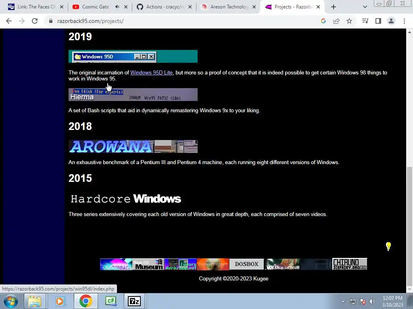Viewport: 413px width, 309px height.
Task: Open the media control playlist icon
Action: pos(365,21)
